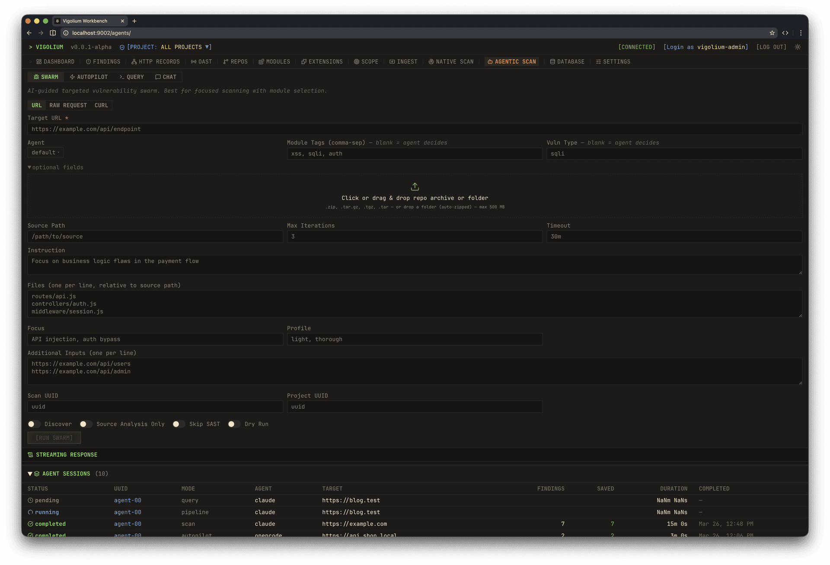Turn on Source Analysis Only

(x=86, y=424)
